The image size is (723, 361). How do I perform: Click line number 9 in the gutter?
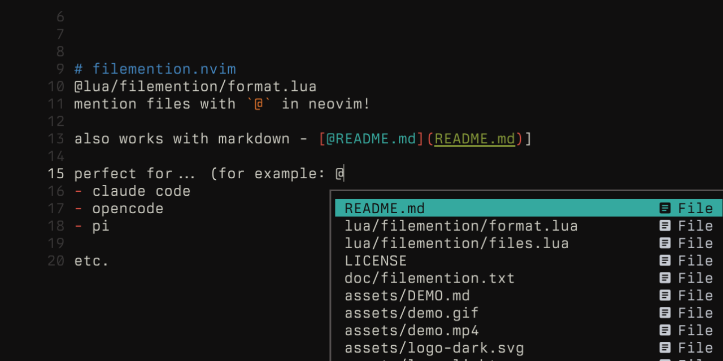point(60,69)
